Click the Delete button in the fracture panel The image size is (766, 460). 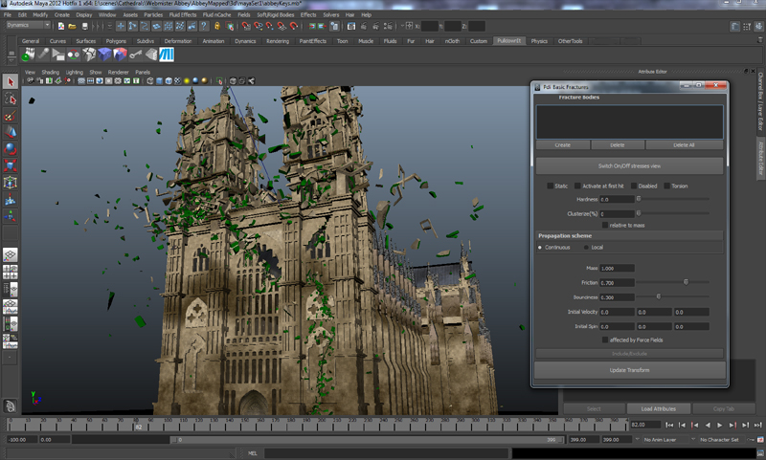[x=618, y=144]
